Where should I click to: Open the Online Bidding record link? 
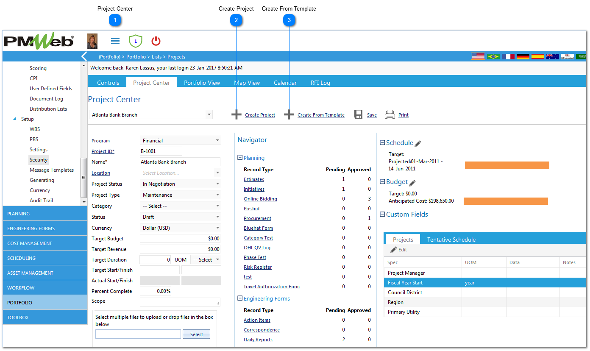pos(260,199)
